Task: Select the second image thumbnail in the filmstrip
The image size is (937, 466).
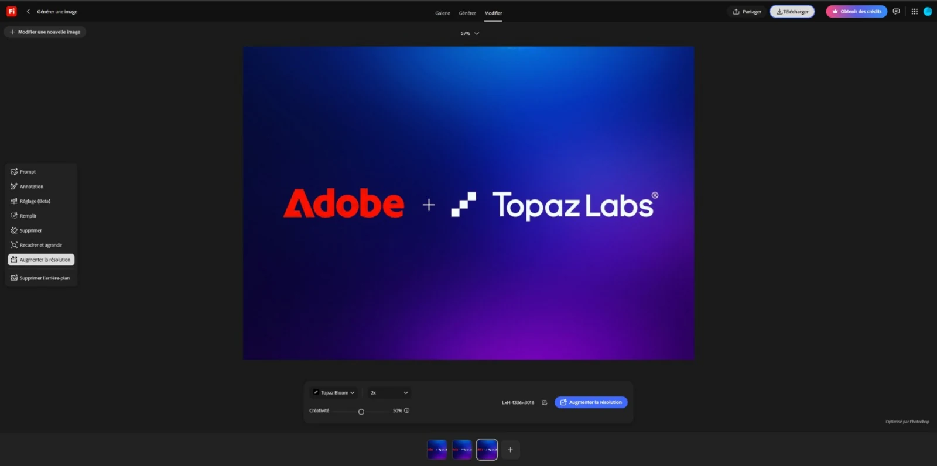Action: tap(462, 450)
